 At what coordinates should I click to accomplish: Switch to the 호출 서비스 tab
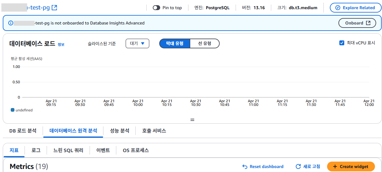point(154,131)
